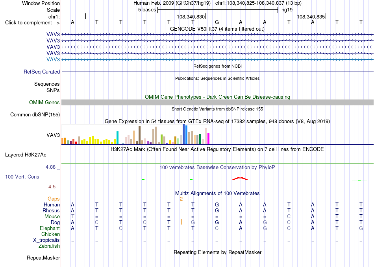
Task: Click the red PhyloP conservation peak
Action: click(x=240, y=178)
